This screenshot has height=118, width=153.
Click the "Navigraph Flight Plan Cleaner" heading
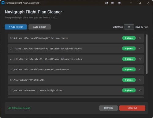point(33,12)
